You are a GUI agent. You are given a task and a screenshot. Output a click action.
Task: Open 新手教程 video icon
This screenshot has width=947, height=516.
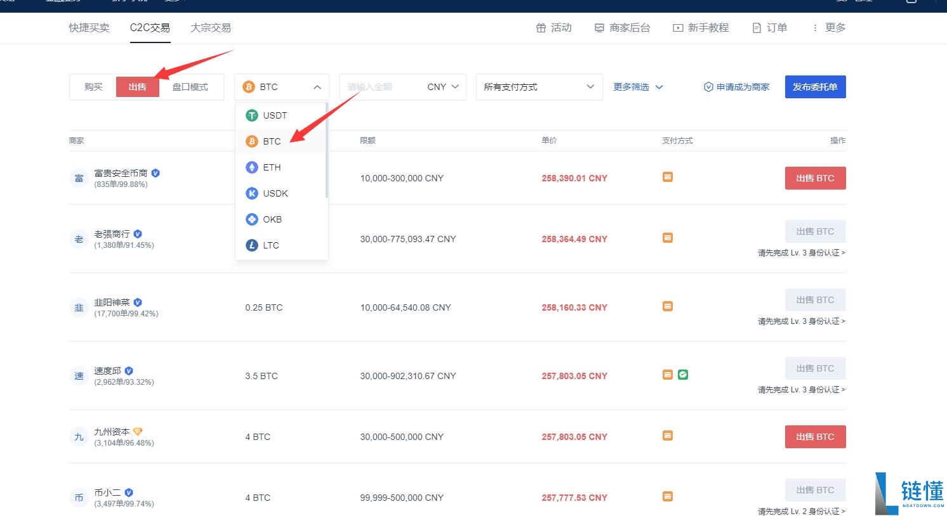(x=701, y=28)
